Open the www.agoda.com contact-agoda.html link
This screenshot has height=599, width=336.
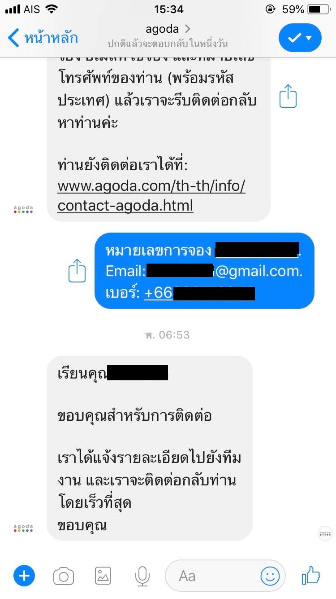[151, 196]
